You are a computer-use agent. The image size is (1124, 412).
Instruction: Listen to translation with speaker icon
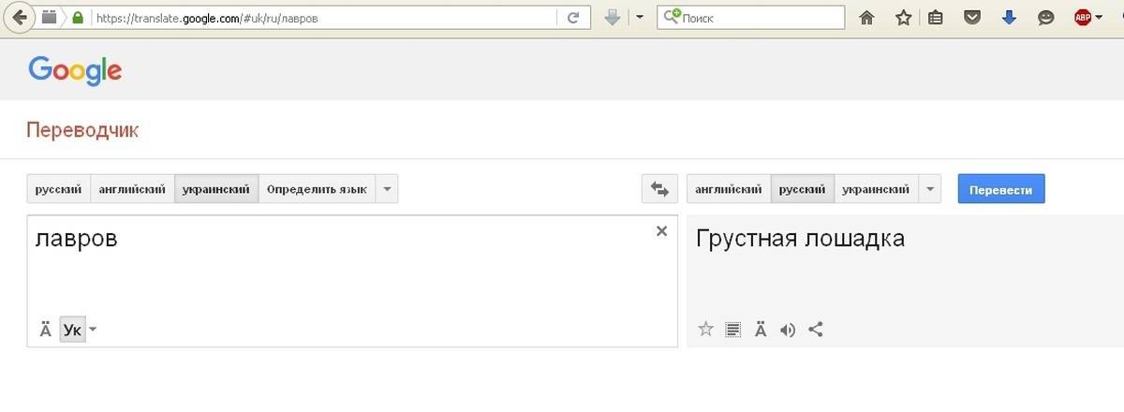788,329
